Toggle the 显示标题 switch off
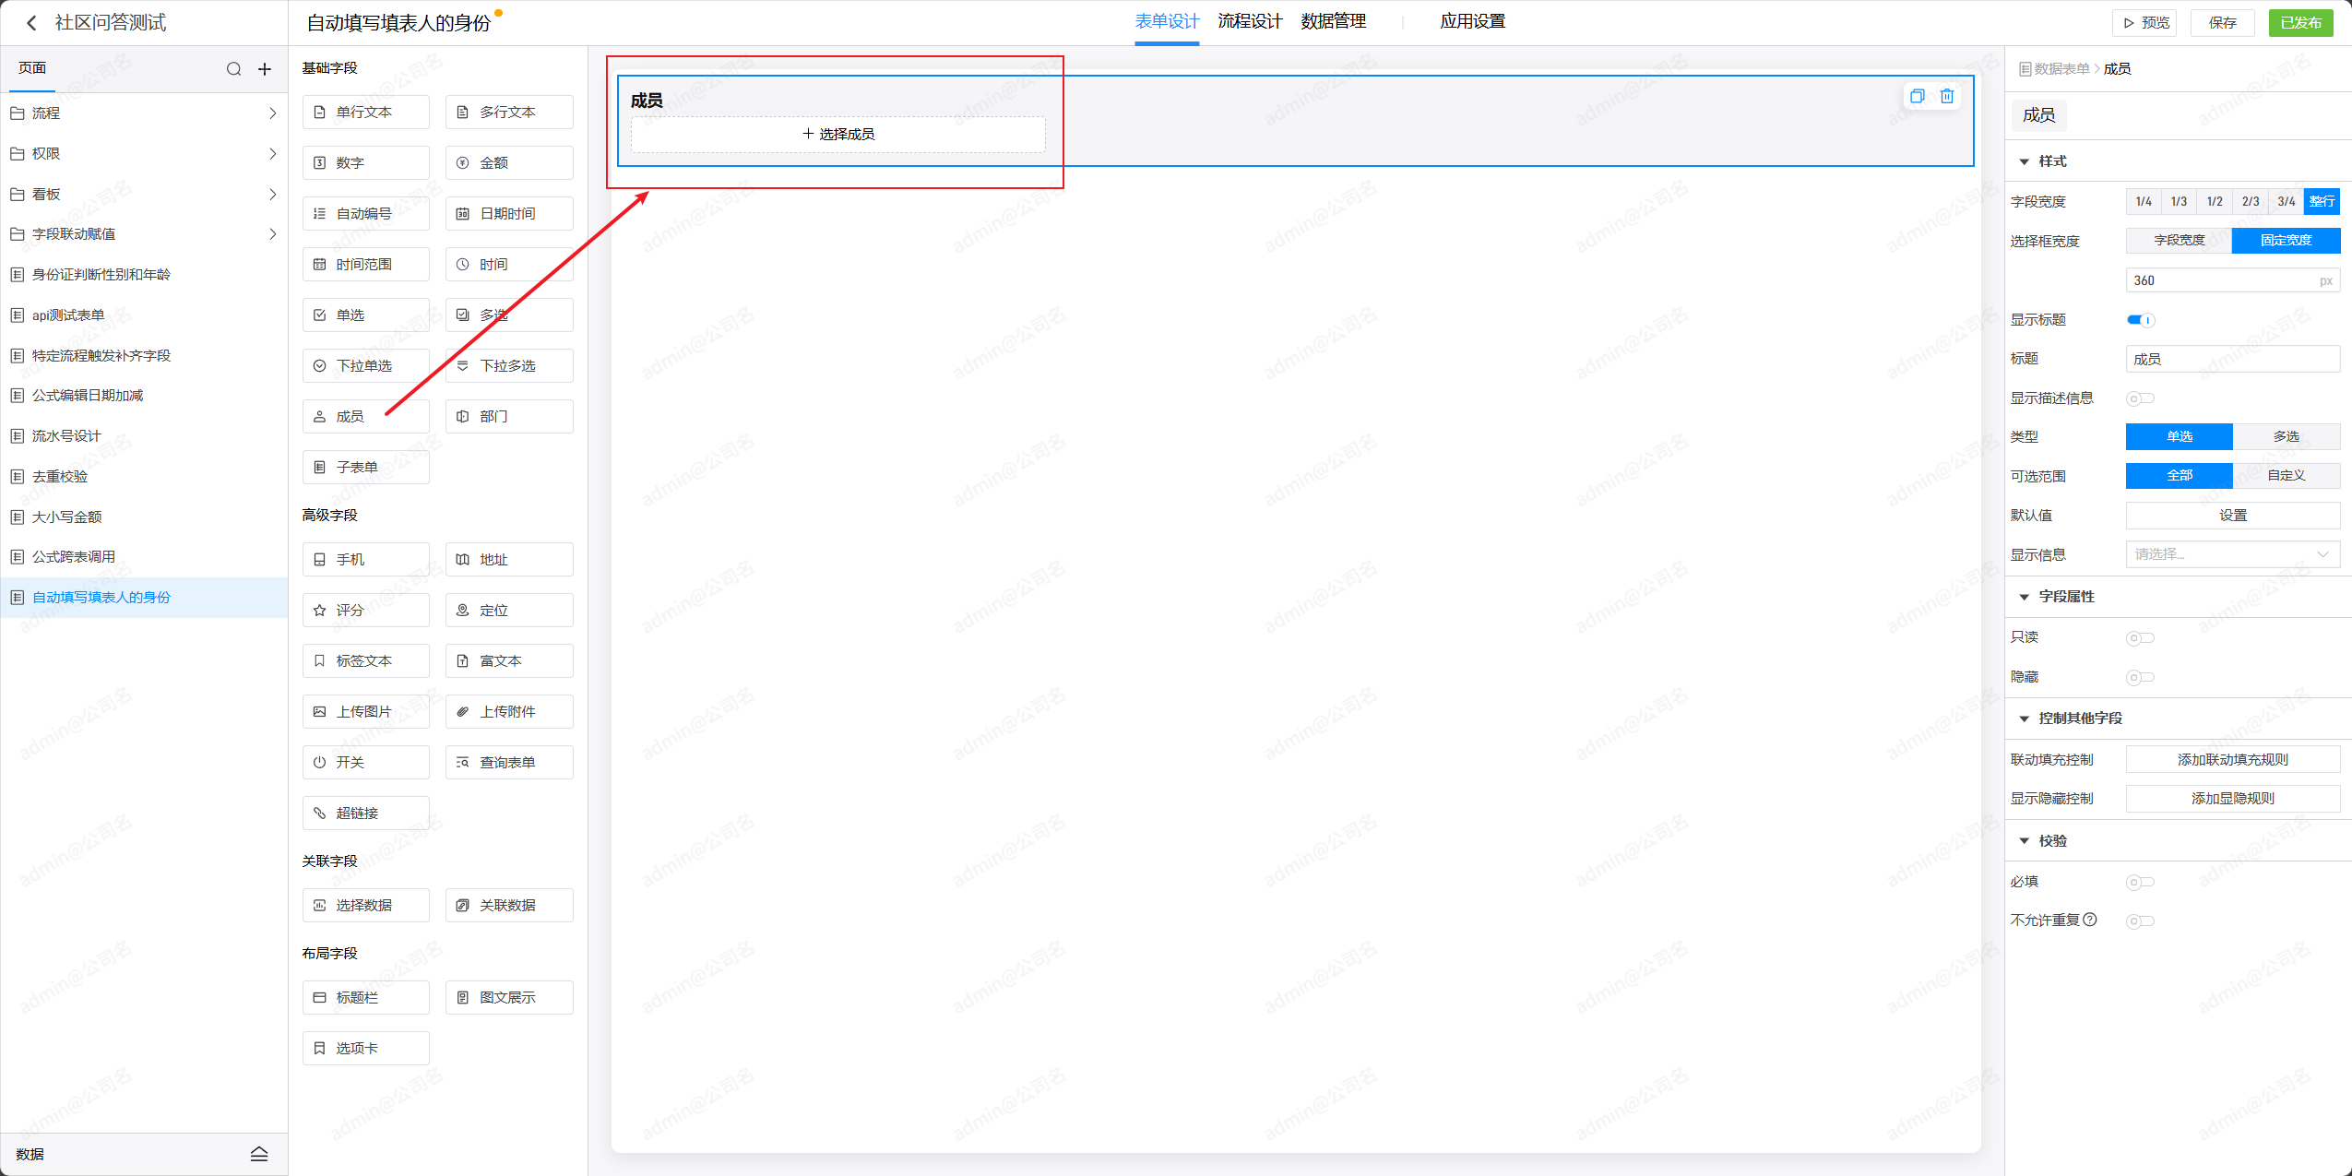Viewport: 2352px width, 1176px height. [x=2140, y=320]
